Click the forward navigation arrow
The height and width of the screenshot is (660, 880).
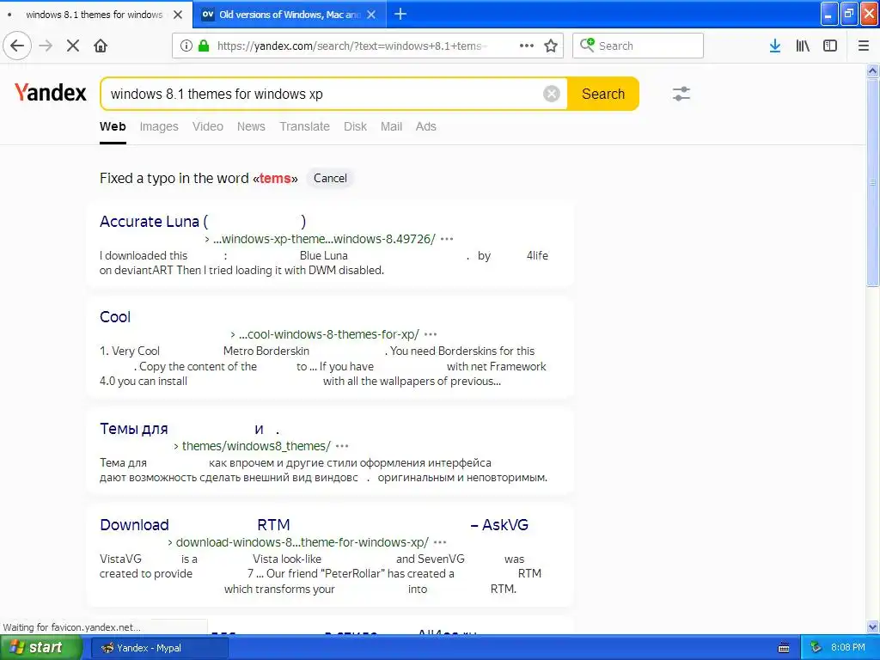[x=46, y=46]
